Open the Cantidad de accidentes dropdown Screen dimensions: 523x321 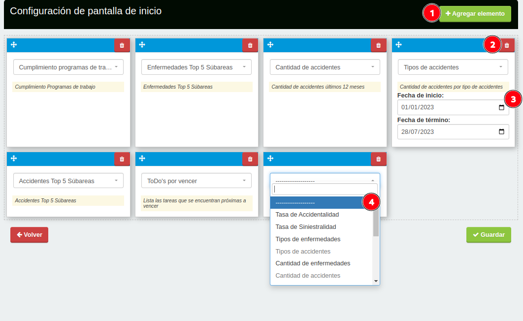[325, 67]
